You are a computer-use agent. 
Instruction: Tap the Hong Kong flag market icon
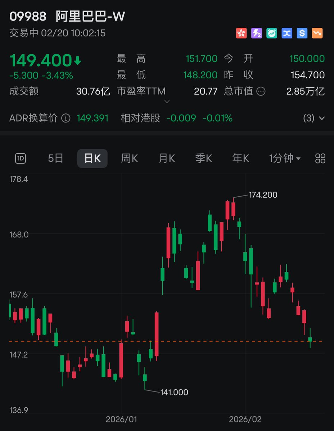(241, 33)
